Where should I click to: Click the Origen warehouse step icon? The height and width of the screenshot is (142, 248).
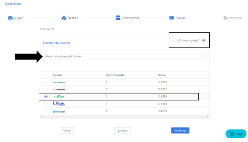[10, 18]
